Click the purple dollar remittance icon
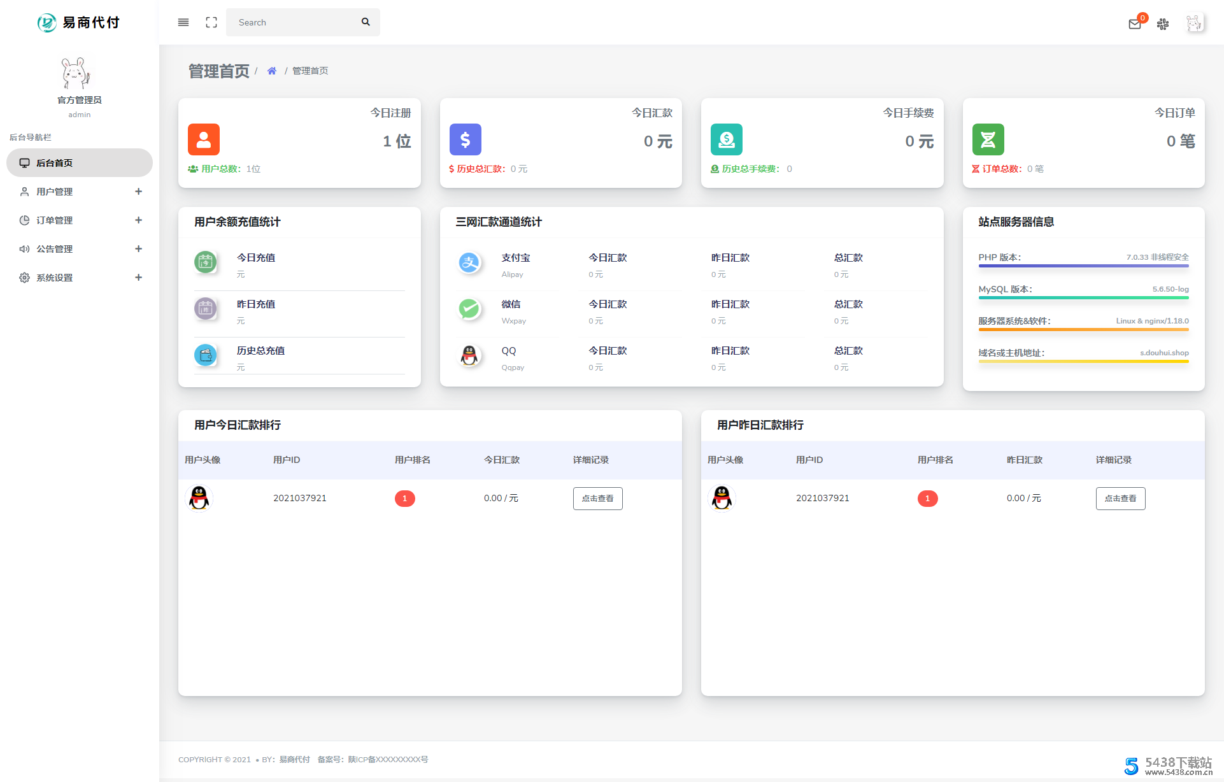The image size is (1224, 782). click(x=466, y=139)
